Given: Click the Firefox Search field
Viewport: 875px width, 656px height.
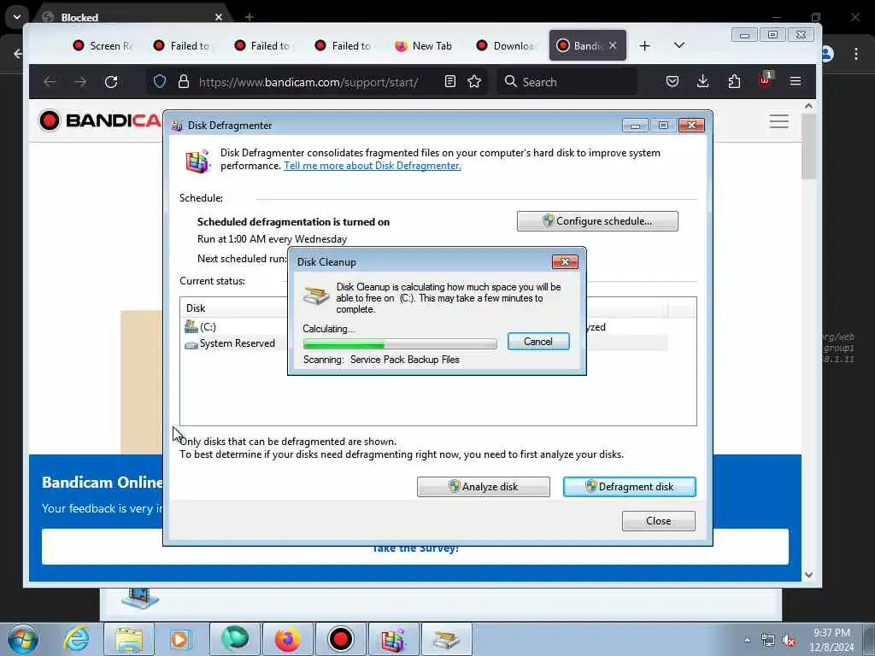Looking at the screenshot, I should (x=567, y=82).
